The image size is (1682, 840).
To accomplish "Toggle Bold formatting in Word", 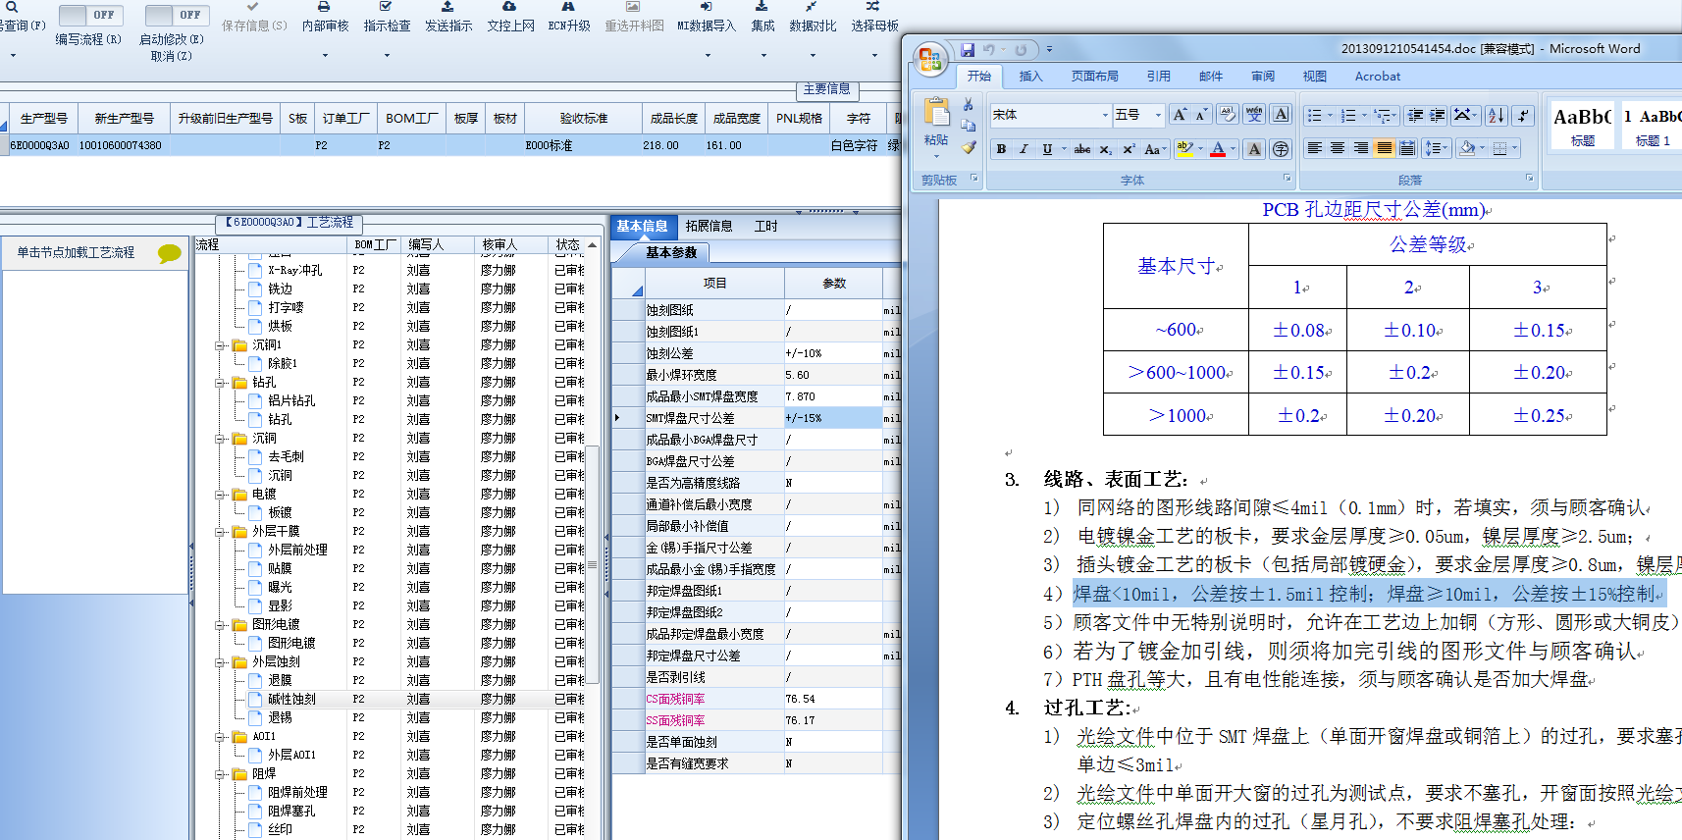I will [1001, 149].
